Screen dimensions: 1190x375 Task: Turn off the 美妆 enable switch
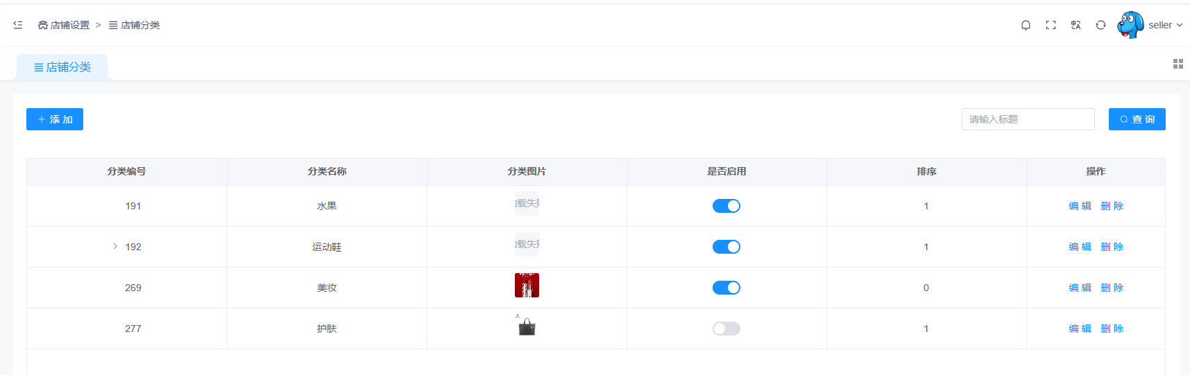click(x=726, y=288)
